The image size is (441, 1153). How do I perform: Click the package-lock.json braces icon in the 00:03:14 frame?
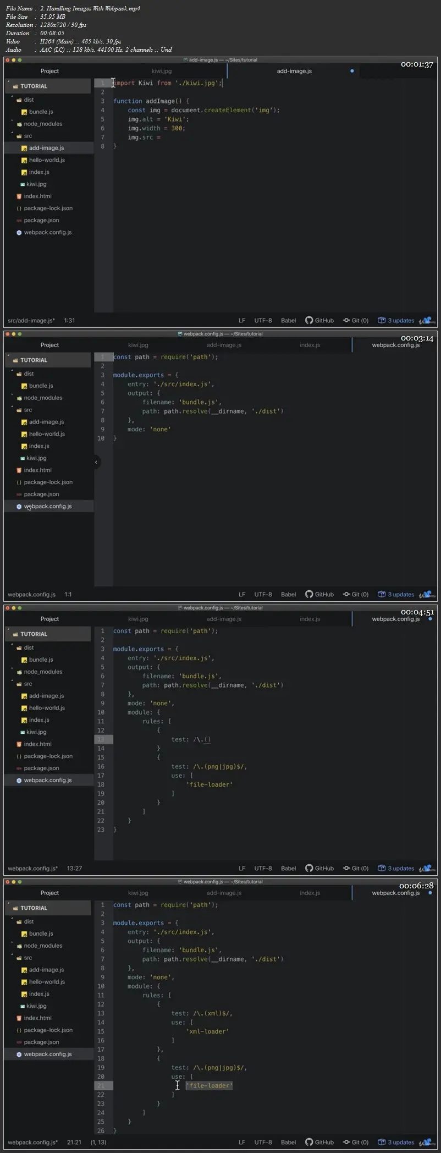(x=19, y=482)
